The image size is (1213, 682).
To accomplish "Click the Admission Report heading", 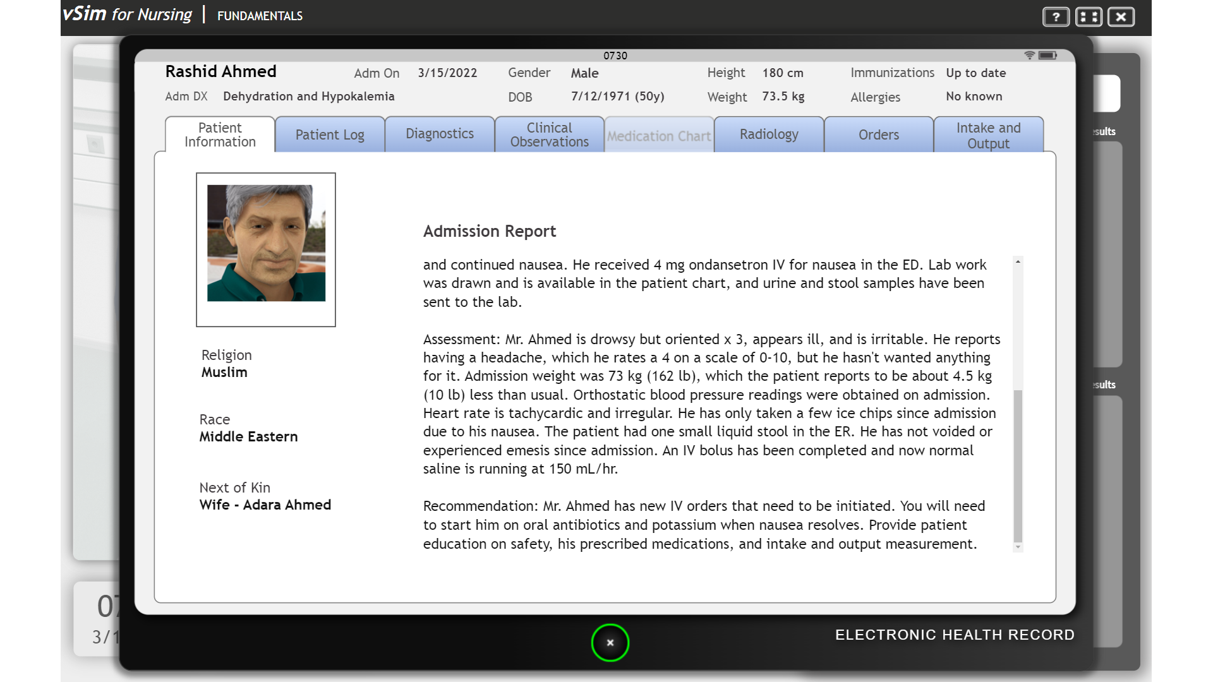I will [490, 231].
